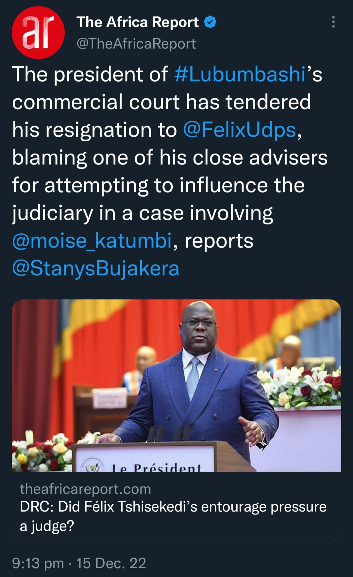This screenshot has height=577, width=353.
Task: Click the 9:13 pm timestamp
Action: tap(38, 563)
